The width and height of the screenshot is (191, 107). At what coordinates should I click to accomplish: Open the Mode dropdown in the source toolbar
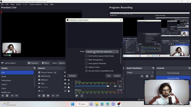[x=62, y=63]
